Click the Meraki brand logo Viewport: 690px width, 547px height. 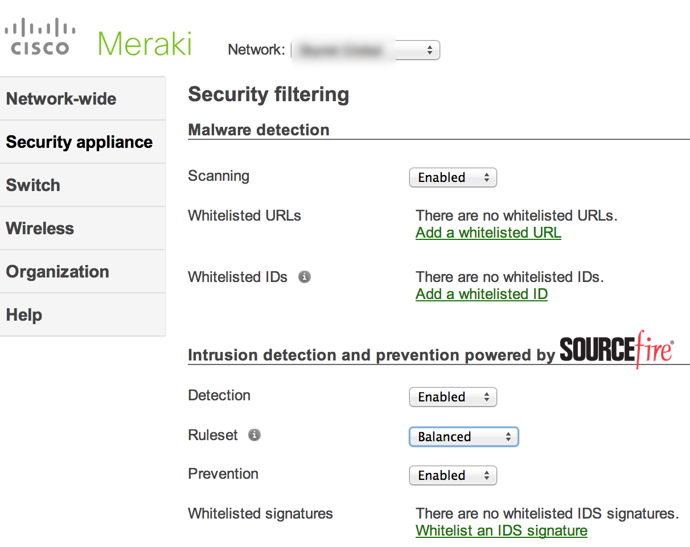(145, 43)
